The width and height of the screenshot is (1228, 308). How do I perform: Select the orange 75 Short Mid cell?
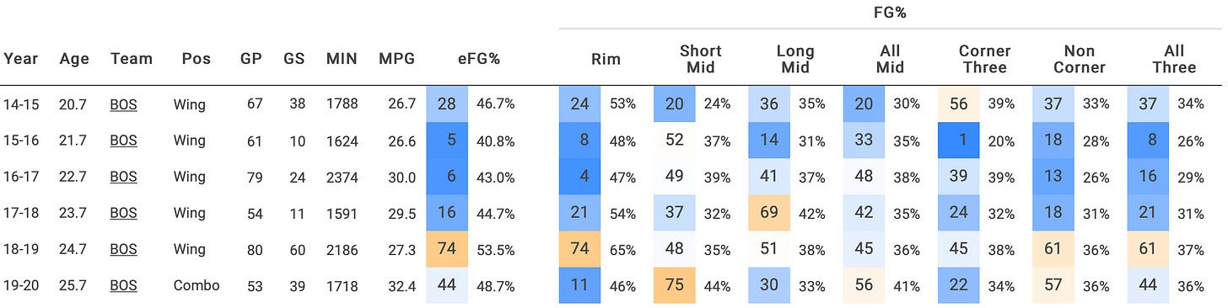click(674, 286)
